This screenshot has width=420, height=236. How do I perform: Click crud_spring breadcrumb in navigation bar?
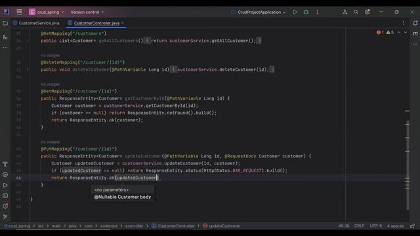[17, 226]
